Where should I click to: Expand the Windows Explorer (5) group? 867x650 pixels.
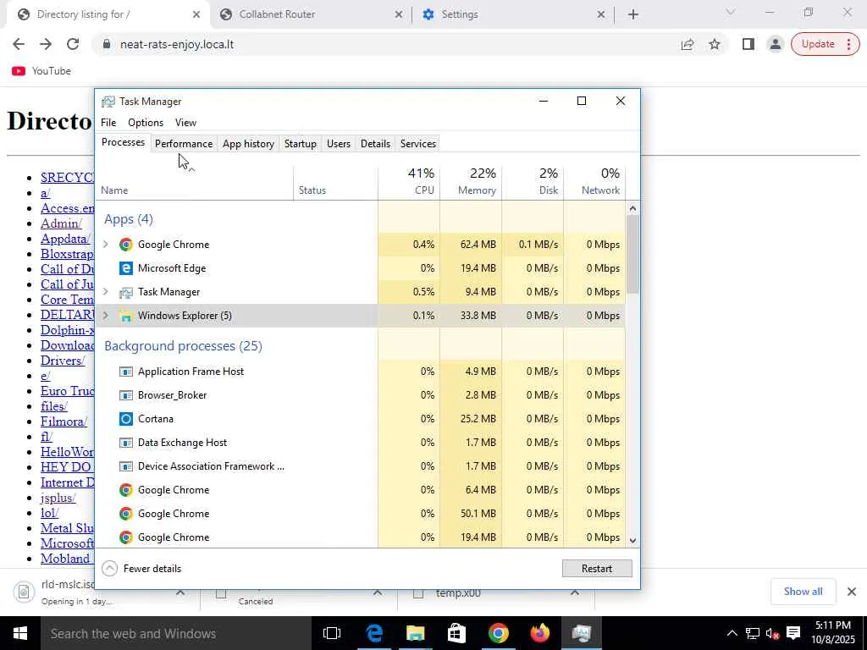pos(106,316)
